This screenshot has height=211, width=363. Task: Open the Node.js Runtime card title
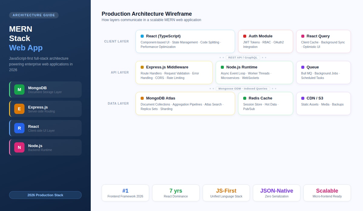tap(242, 67)
